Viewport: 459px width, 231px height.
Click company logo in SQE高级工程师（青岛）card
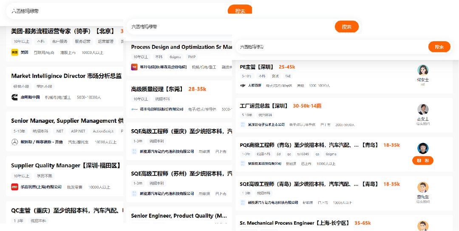[243, 203]
